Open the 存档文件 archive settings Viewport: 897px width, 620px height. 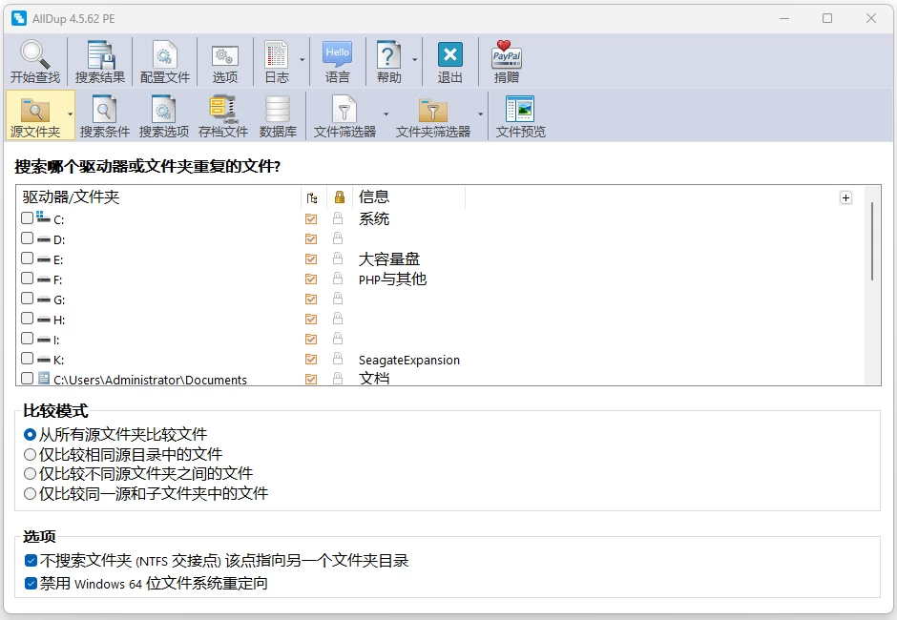[222, 114]
